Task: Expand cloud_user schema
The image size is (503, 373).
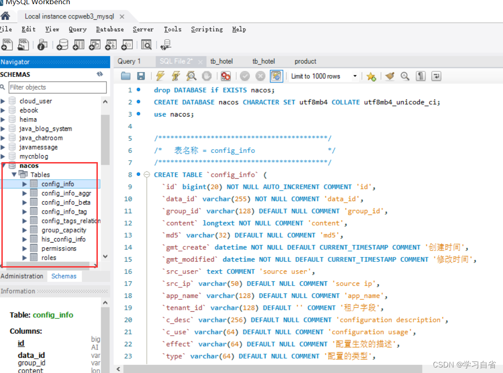Action: 3,101
